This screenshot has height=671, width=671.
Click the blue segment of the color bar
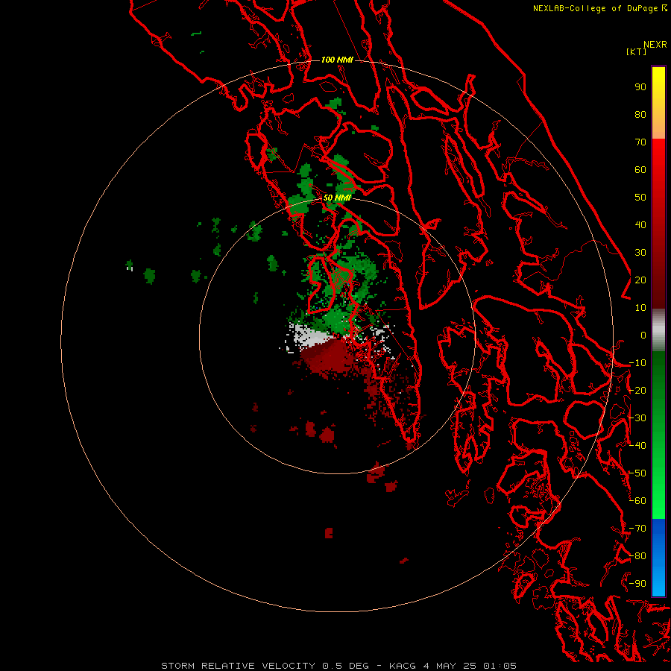(x=658, y=557)
